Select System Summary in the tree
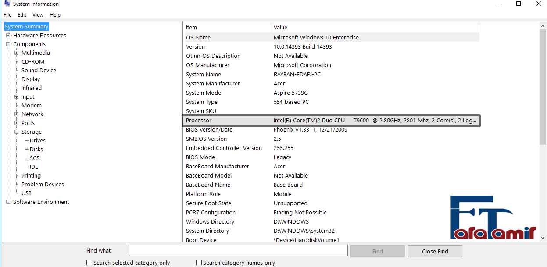Image resolution: width=547 pixels, height=267 pixels. pos(27,27)
